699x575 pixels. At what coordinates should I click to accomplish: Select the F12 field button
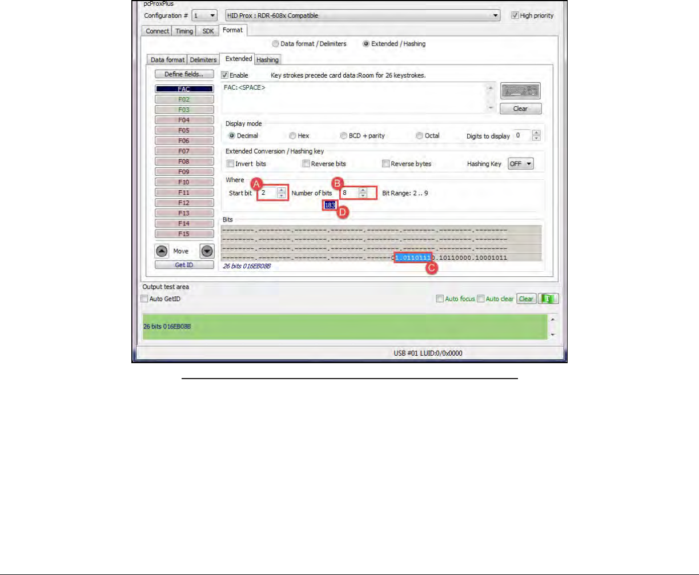click(184, 203)
